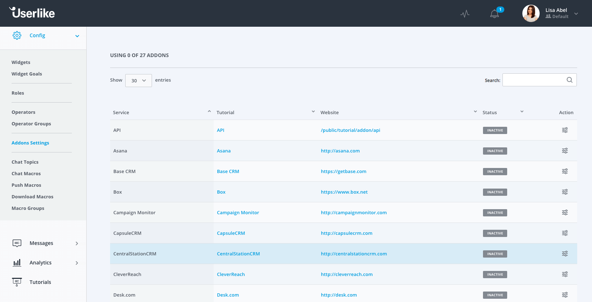Click the Userlike logo

(32, 13)
